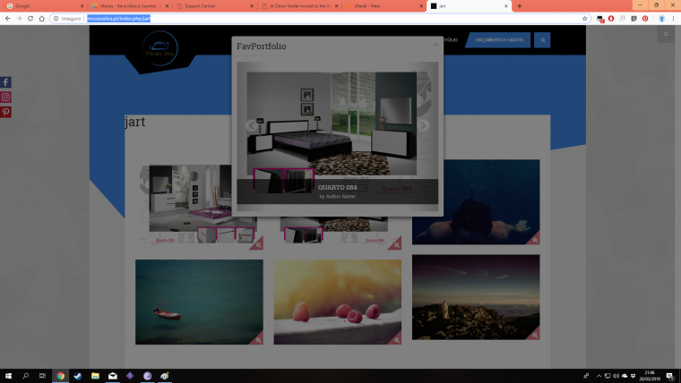Open the off-canvas hamburger menu icon

pyautogui.click(x=666, y=34)
